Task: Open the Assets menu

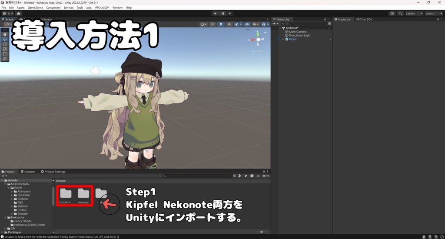Action: click(21, 8)
